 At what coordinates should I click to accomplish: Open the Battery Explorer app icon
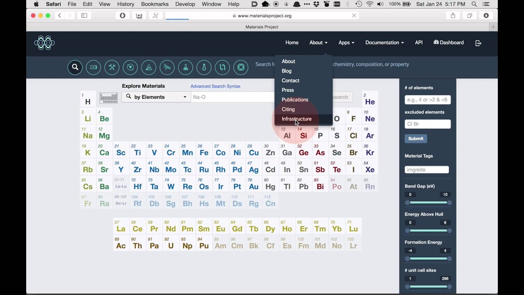[x=93, y=67]
